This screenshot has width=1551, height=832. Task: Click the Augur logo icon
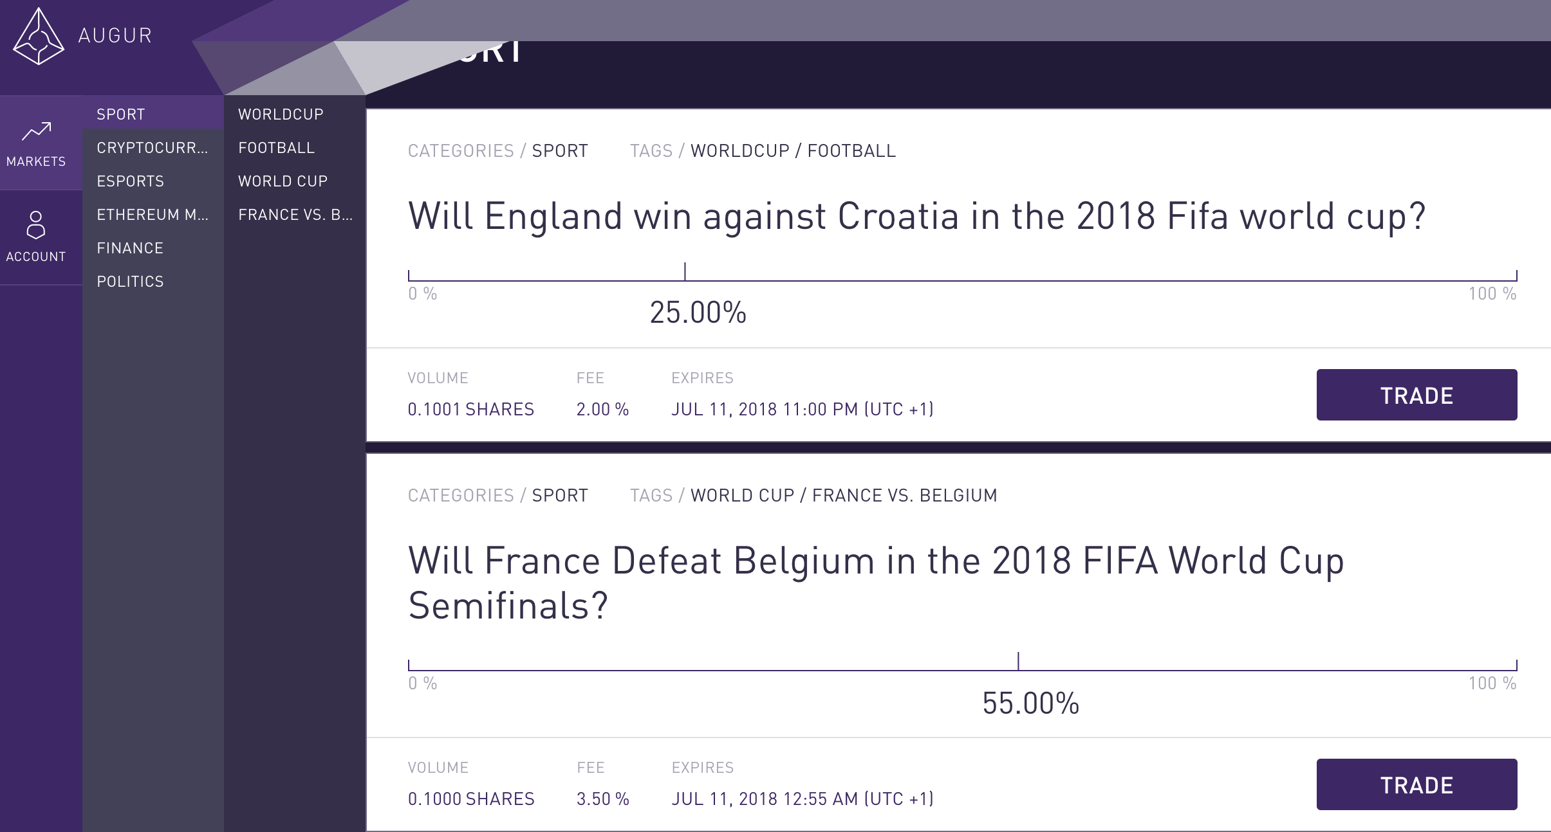pos(39,36)
